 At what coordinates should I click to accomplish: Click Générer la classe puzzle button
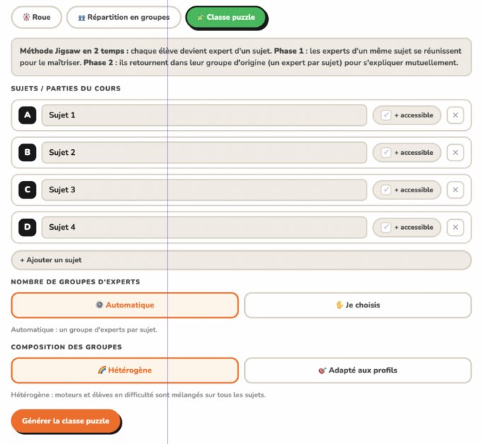pyautogui.click(x=66, y=421)
